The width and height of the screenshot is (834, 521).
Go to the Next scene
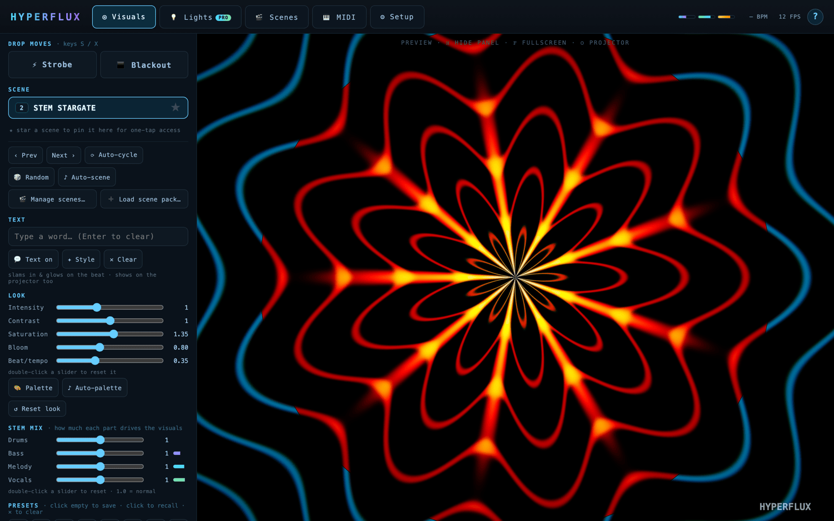click(x=64, y=155)
